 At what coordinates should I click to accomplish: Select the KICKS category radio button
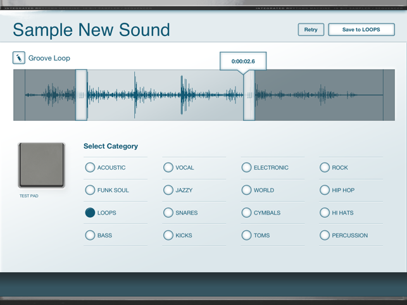point(168,235)
